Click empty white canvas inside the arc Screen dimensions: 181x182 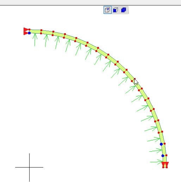point(82,106)
